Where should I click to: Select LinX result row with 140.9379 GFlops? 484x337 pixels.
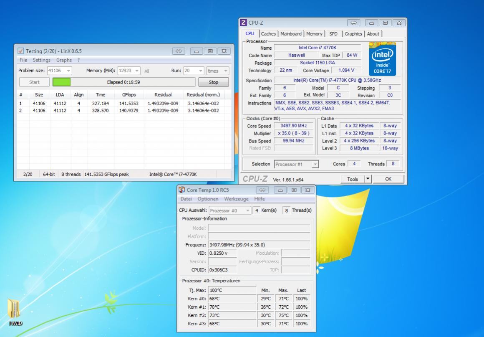tap(124, 111)
